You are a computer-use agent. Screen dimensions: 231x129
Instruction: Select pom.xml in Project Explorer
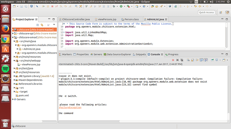(x=23, y=96)
